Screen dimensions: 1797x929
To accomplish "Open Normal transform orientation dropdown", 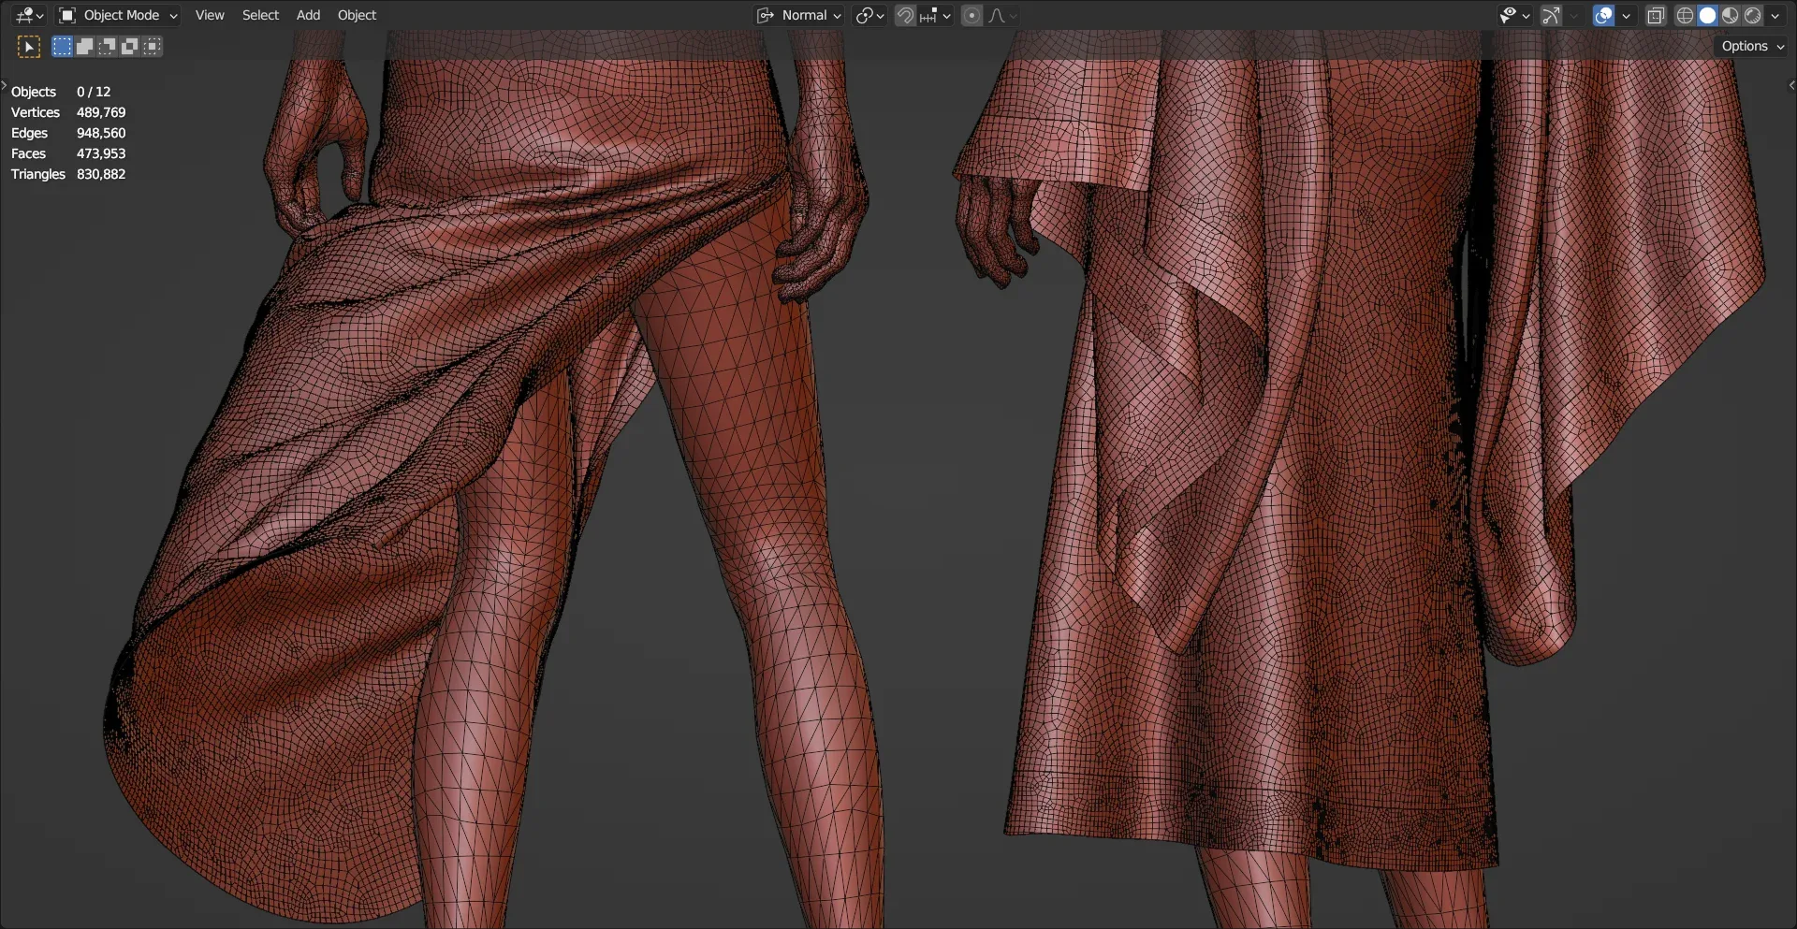I will [x=799, y=15].
